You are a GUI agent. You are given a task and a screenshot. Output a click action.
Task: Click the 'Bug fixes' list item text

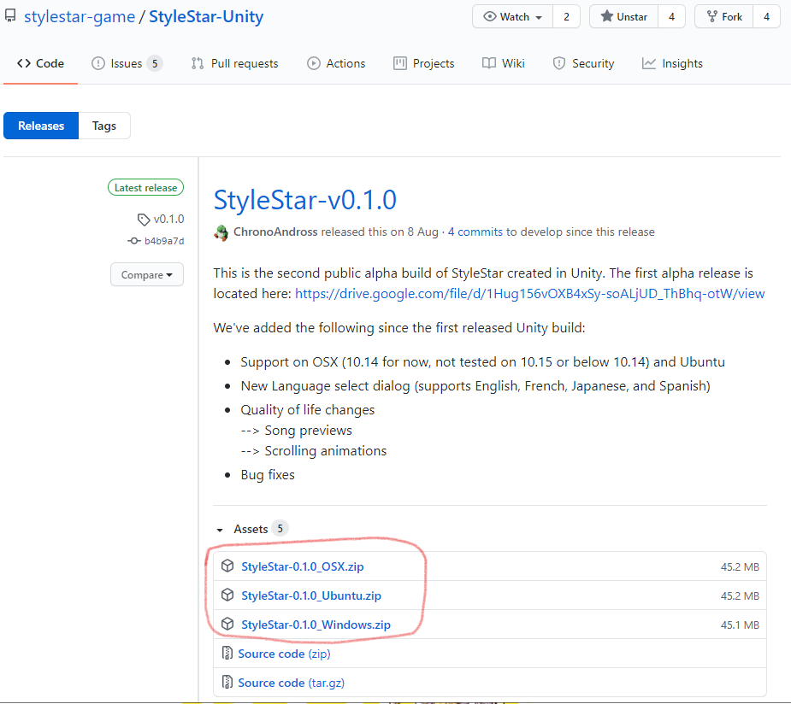268,475
